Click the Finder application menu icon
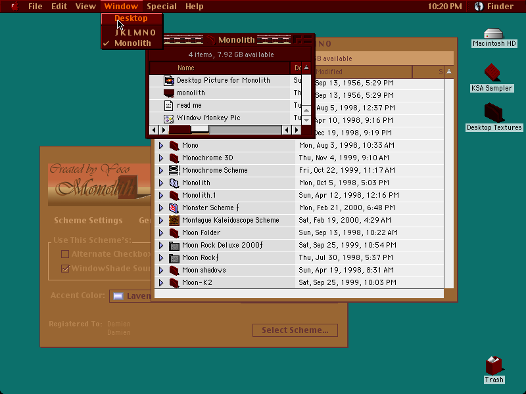This screenshot has width=526, height=394. pyautogui.click(x=479, y=7)
